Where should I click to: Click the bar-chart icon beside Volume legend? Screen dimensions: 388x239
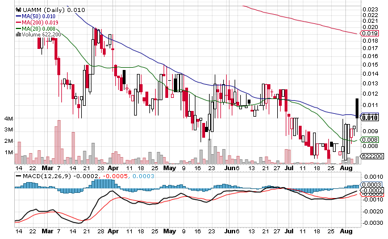(18, 35)
